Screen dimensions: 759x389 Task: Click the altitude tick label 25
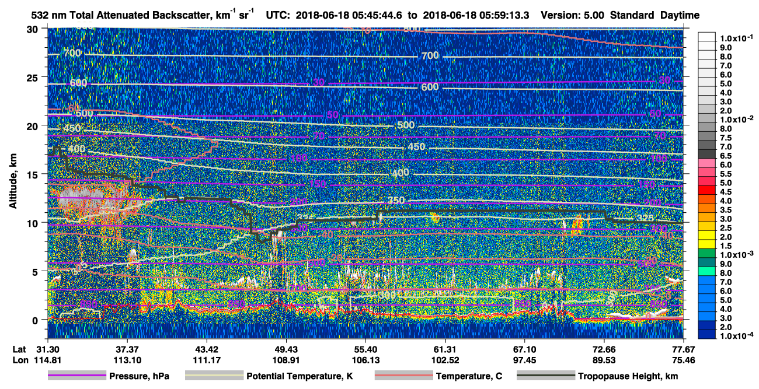coord(33,77)
